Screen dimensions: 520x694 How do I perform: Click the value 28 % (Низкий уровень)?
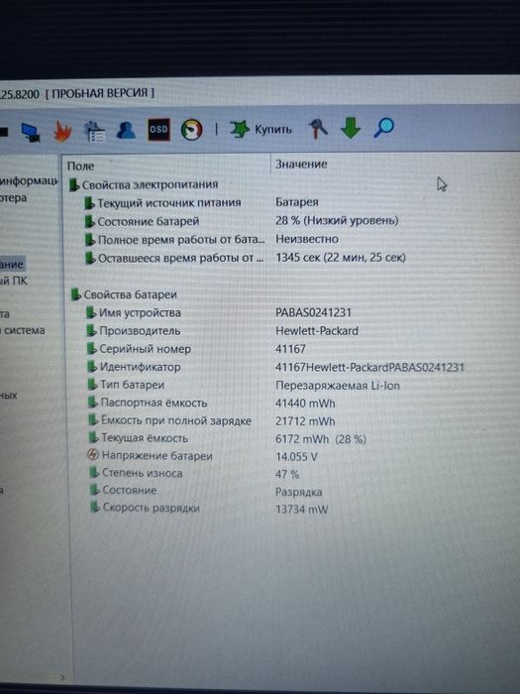[x=337, y=220]
